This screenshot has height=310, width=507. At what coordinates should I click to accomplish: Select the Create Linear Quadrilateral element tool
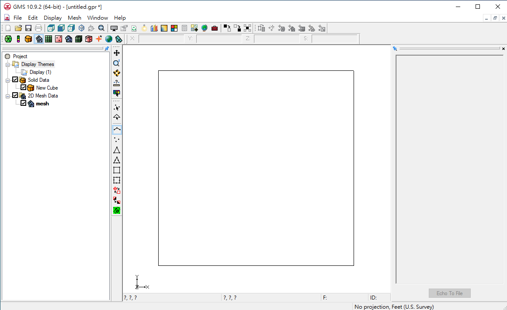(117, 170)
